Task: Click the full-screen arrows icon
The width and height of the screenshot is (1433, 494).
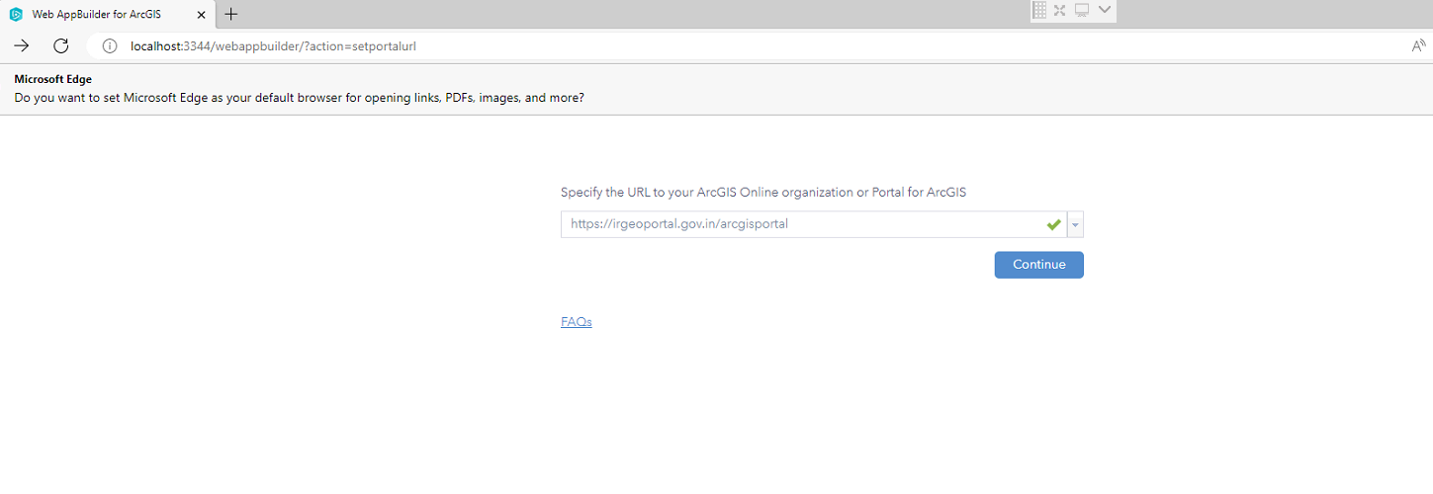Action: 1059,10
